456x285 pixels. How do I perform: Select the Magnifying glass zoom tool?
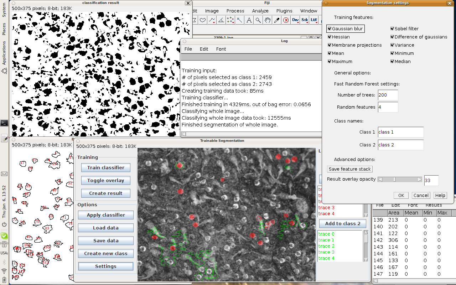click(258, 20)
